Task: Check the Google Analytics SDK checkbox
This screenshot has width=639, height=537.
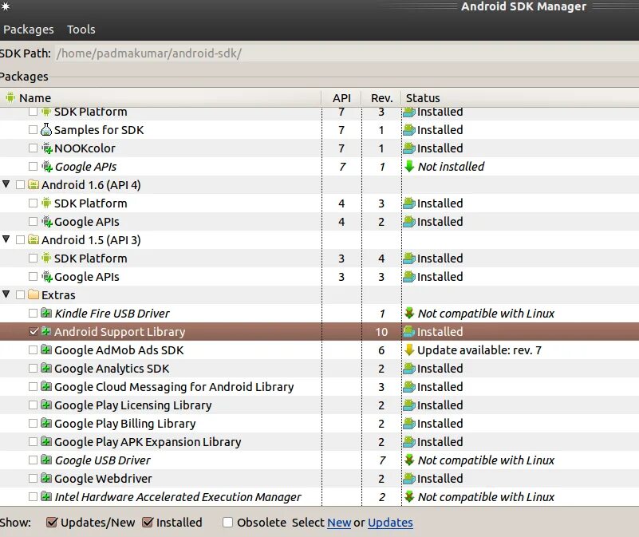Action: point(33,368)
